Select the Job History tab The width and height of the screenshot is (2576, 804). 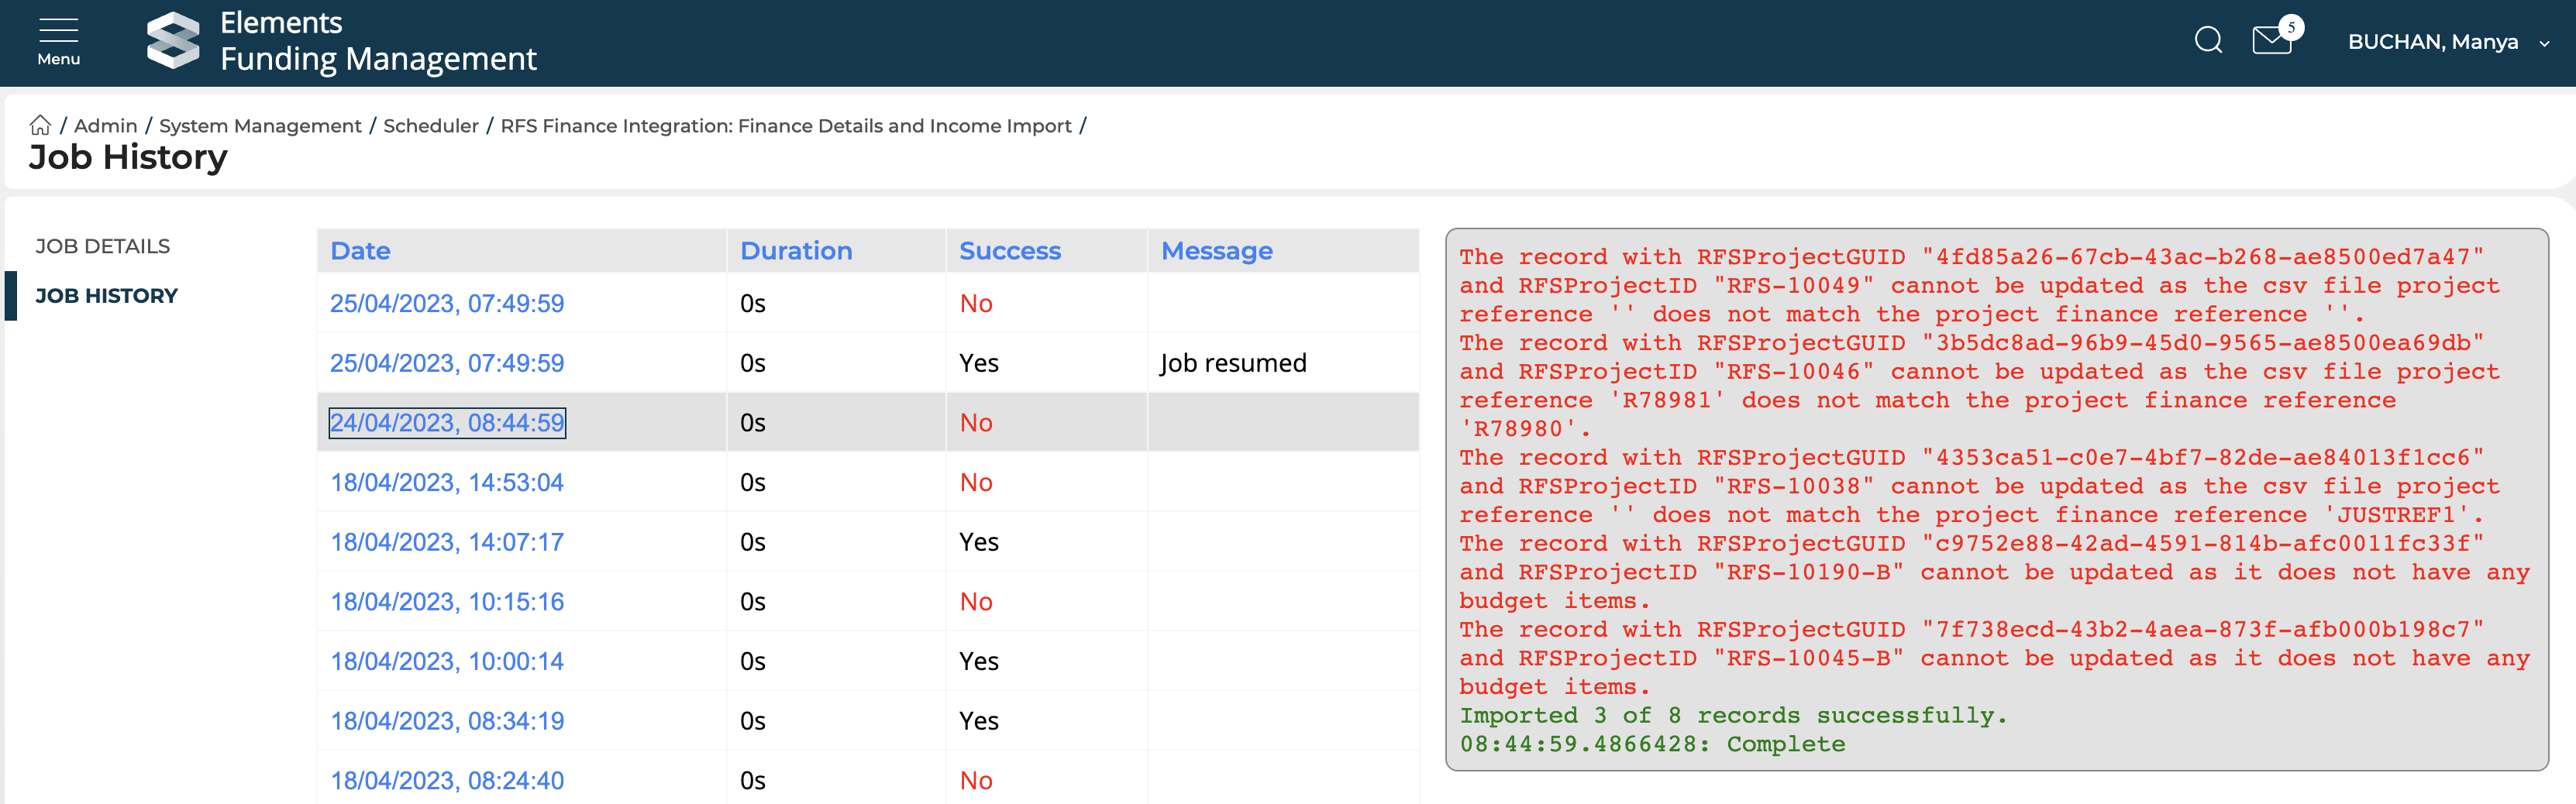tap(106, 296)
